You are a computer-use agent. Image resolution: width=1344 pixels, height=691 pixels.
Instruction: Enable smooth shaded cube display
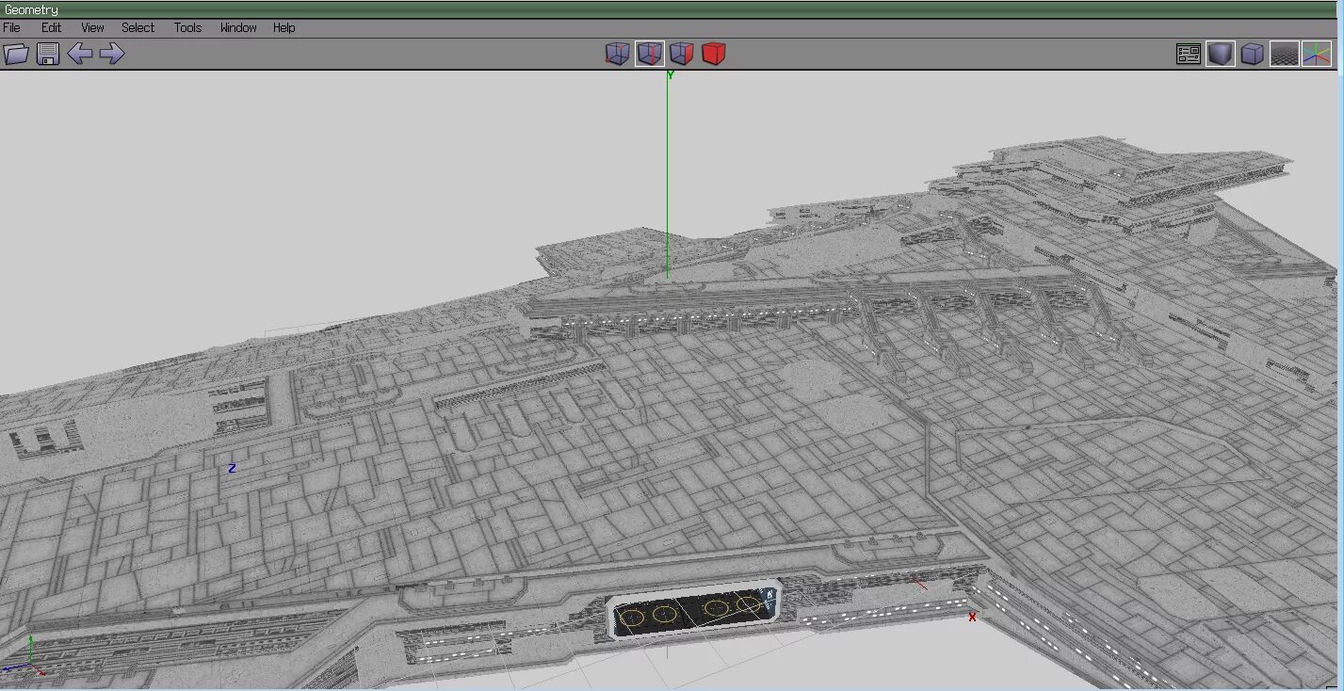pyautogui.click(x=1221, y=54)
